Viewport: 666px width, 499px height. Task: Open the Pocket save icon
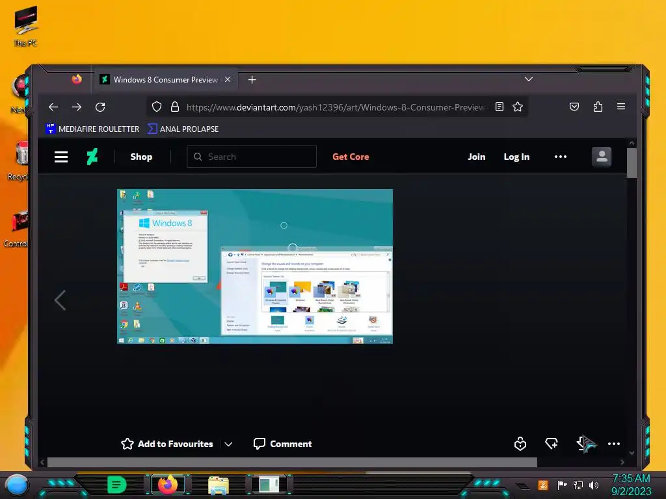[574, 107]
